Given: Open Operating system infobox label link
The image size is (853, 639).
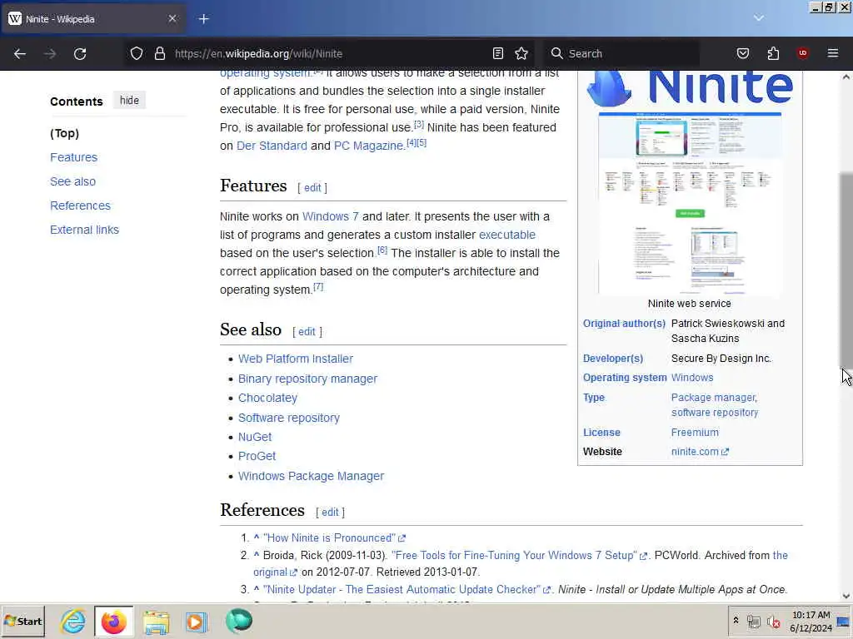Looking at the screenshot, I should [625, 379].
